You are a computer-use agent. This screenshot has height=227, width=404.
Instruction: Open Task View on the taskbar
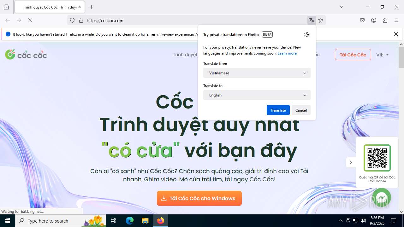tap(114, 221)
